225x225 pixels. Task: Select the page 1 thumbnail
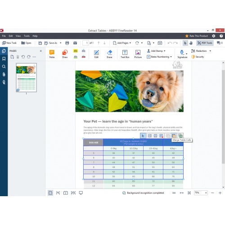[x=27, y=77]
